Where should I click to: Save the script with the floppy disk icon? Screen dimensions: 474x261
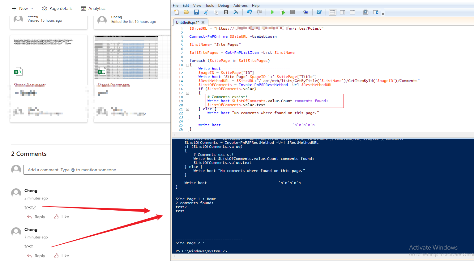pyautogui.click(x=196, y=12)
